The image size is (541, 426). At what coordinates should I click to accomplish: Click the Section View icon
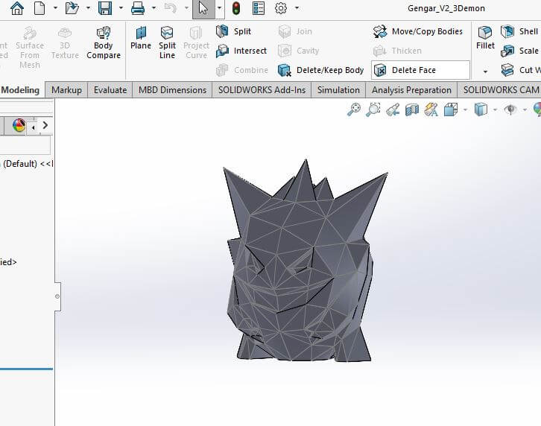click(412, 109)
